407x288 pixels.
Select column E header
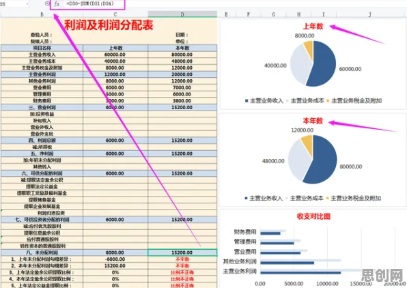[x=226, y=14]
